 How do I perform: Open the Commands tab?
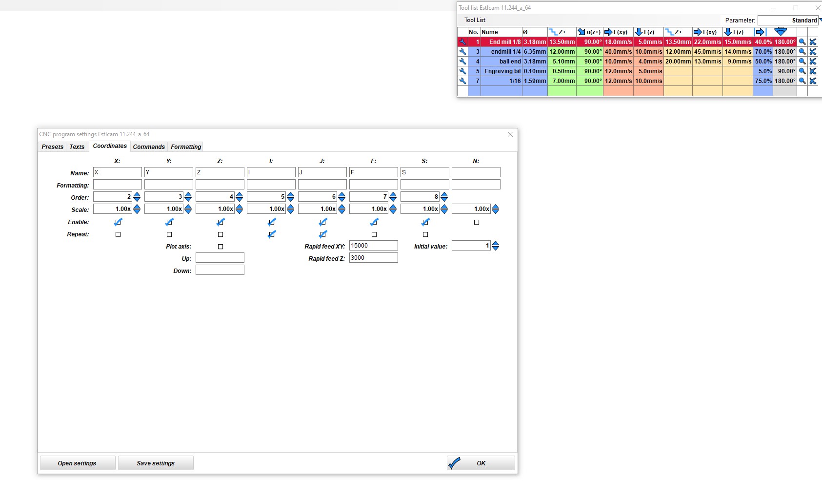pyautogui.click(x=149, y=147)
